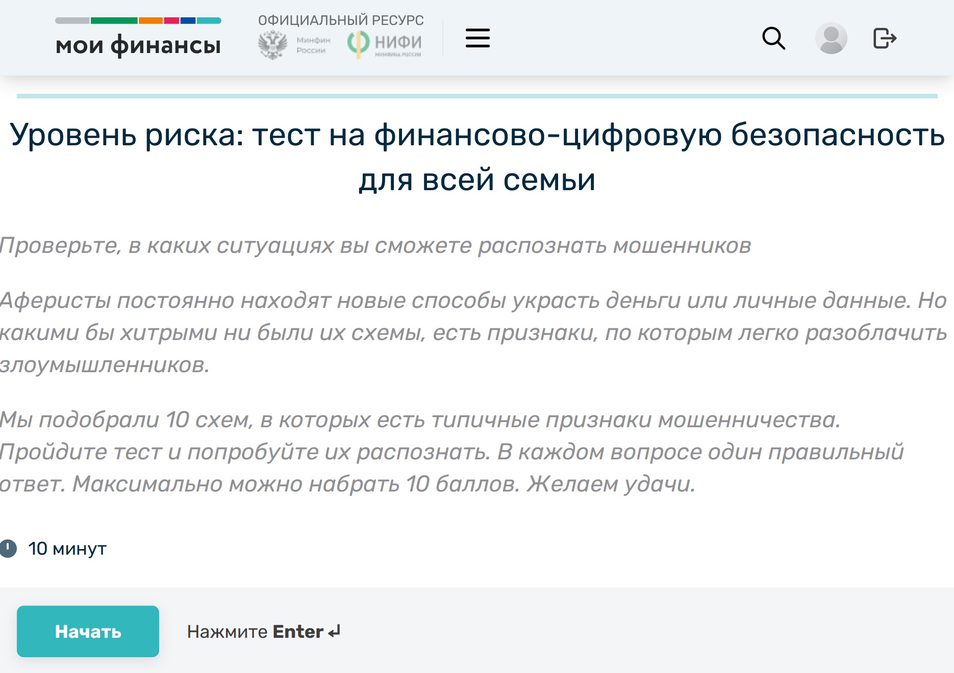This screenshot has width=954, height=673.
Task: Click the paragraph starting with Аферисты
Action: click(x=473, y=332)
